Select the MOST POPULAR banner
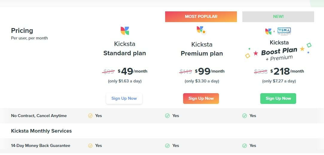The width and height of the screenshot is (324, 155). click(201, 17)
